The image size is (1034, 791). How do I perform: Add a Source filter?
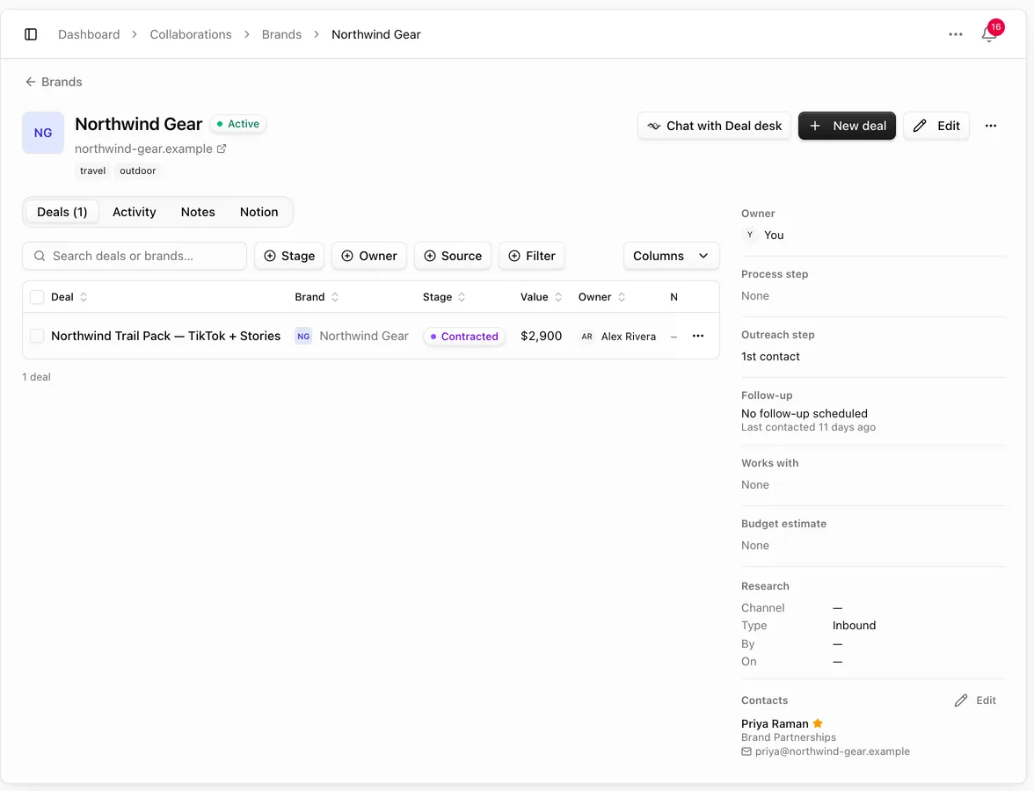click(452, 256)
